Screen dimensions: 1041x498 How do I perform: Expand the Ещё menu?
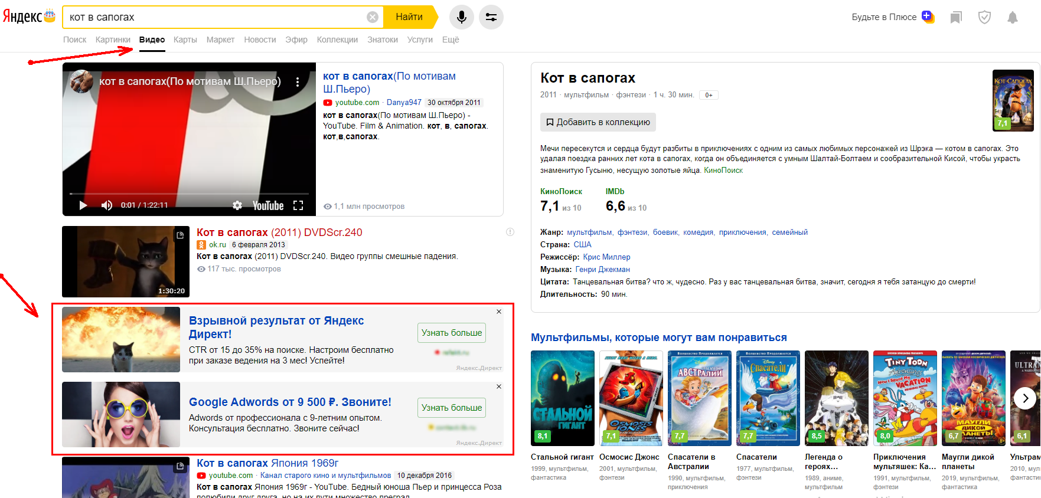click(x=451, y=40)
